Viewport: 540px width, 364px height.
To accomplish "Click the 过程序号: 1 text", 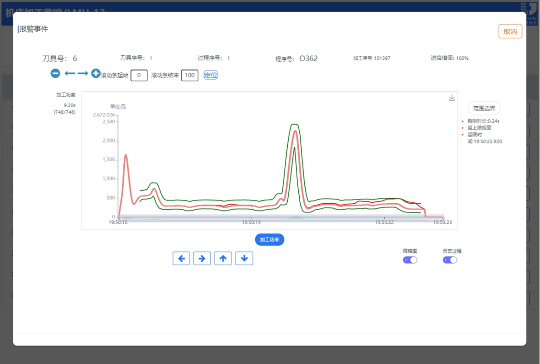I will coord(214,58).
